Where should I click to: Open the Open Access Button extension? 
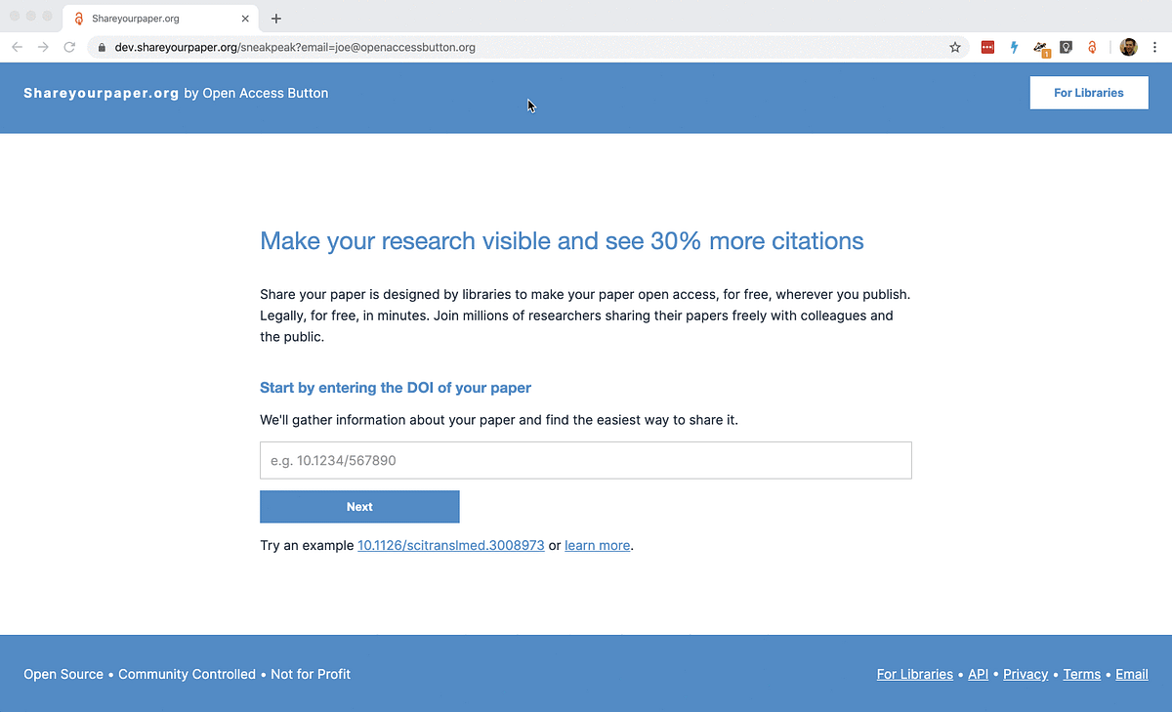click(1091, 47)
